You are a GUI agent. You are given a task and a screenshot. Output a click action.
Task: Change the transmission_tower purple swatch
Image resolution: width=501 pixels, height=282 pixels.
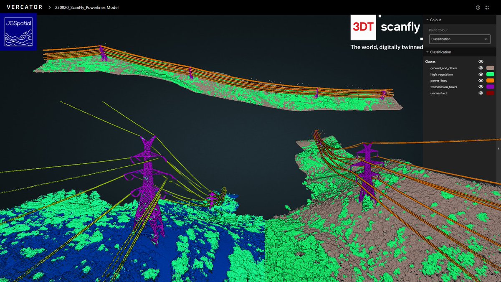click(490, 86)
